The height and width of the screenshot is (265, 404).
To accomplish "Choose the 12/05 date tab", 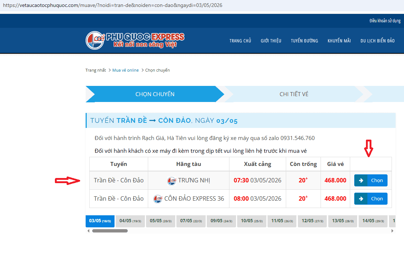I will coord(313,221).
